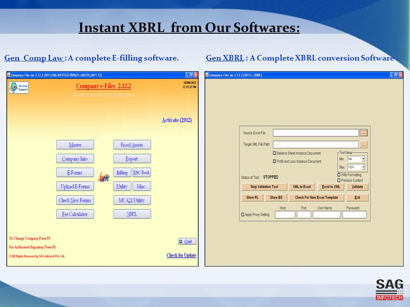
Task: Click the Target XML File Path field
Action: tap(316, 145)
